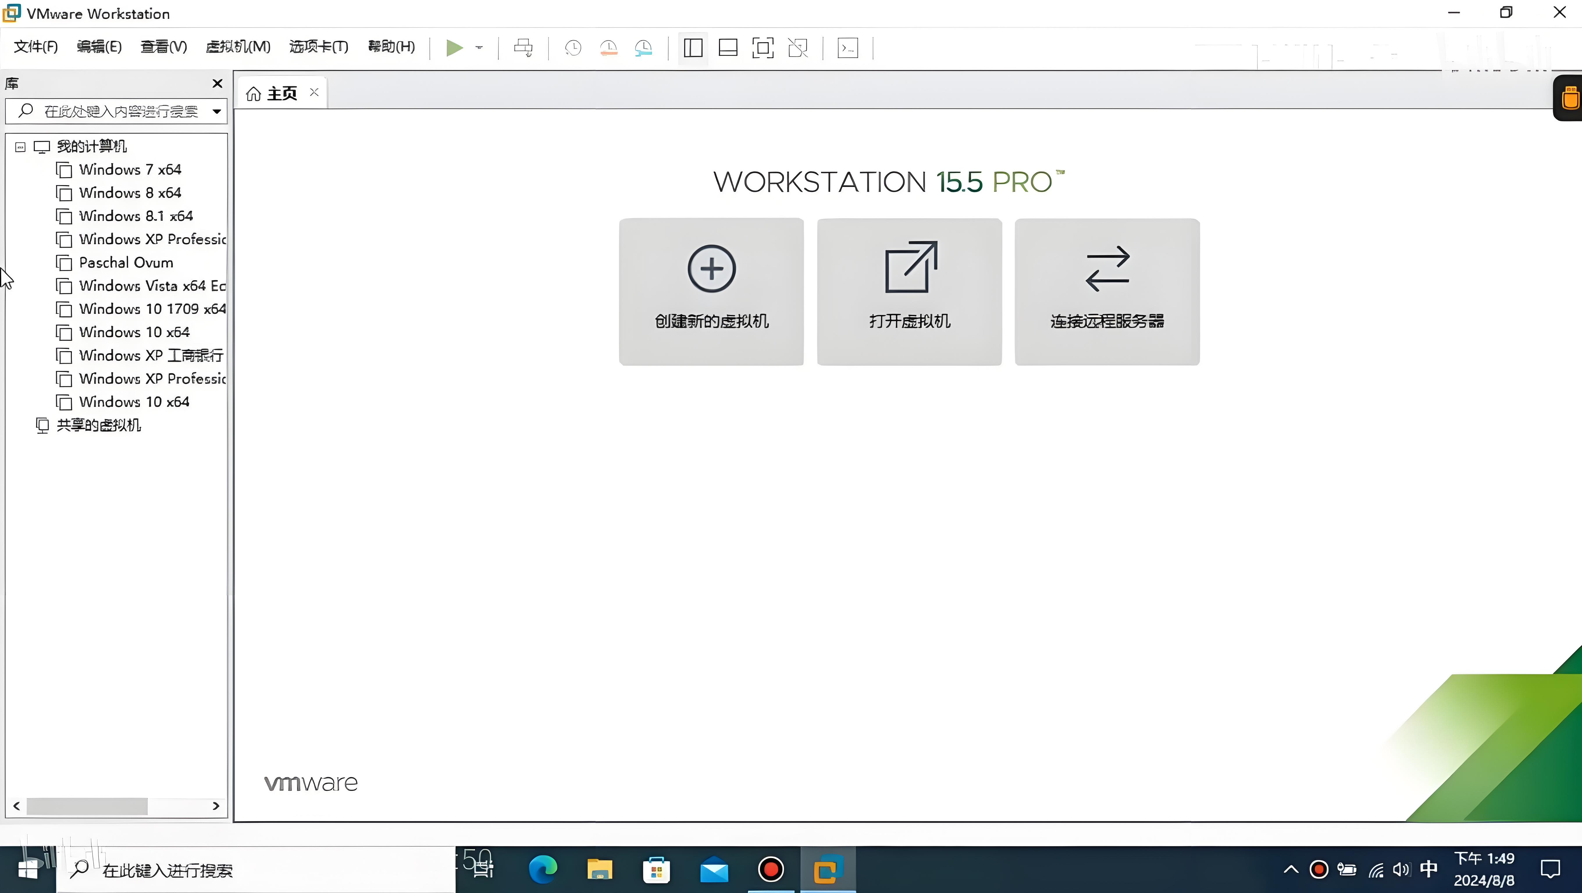
Task: Toggle the thumbnail bar view button
Action: click(728, 47)
